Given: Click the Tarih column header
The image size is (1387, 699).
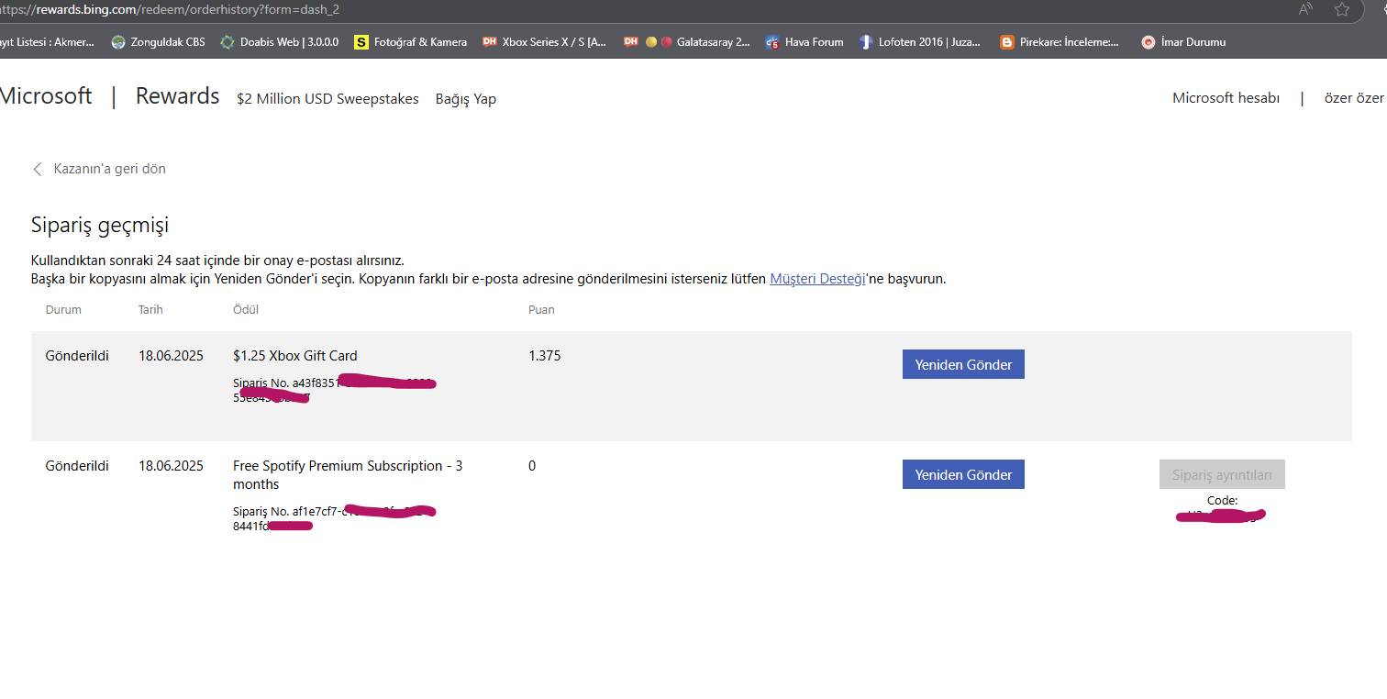Looking at the screenshot, I should 150,310.
